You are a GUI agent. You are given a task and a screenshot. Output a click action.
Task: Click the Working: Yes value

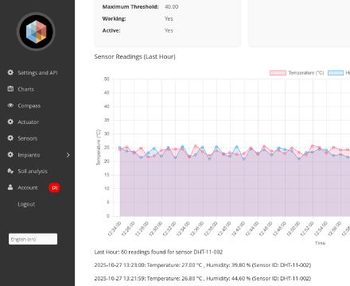(169, 19)
